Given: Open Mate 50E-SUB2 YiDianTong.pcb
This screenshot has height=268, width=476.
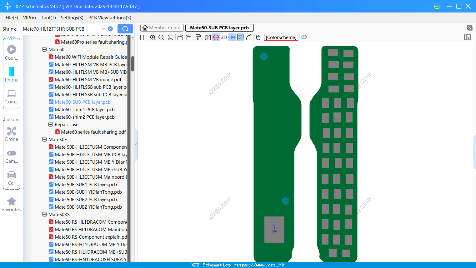Looking at the screenshot, I should (x=85, y=207).
